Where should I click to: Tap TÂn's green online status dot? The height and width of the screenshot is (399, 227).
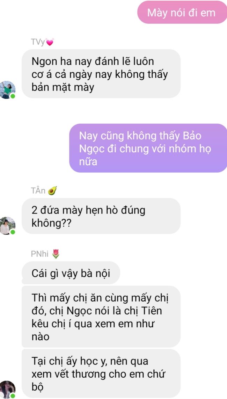(x=13, y=232)
